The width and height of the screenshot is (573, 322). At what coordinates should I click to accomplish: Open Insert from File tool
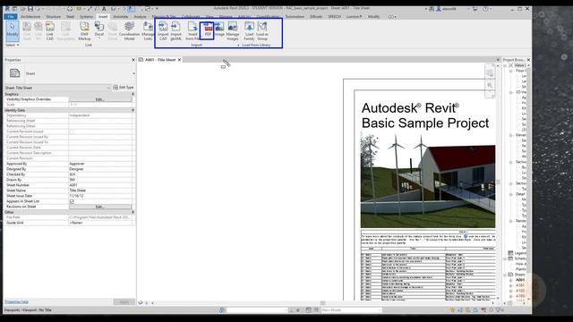(x=192, y=30)
